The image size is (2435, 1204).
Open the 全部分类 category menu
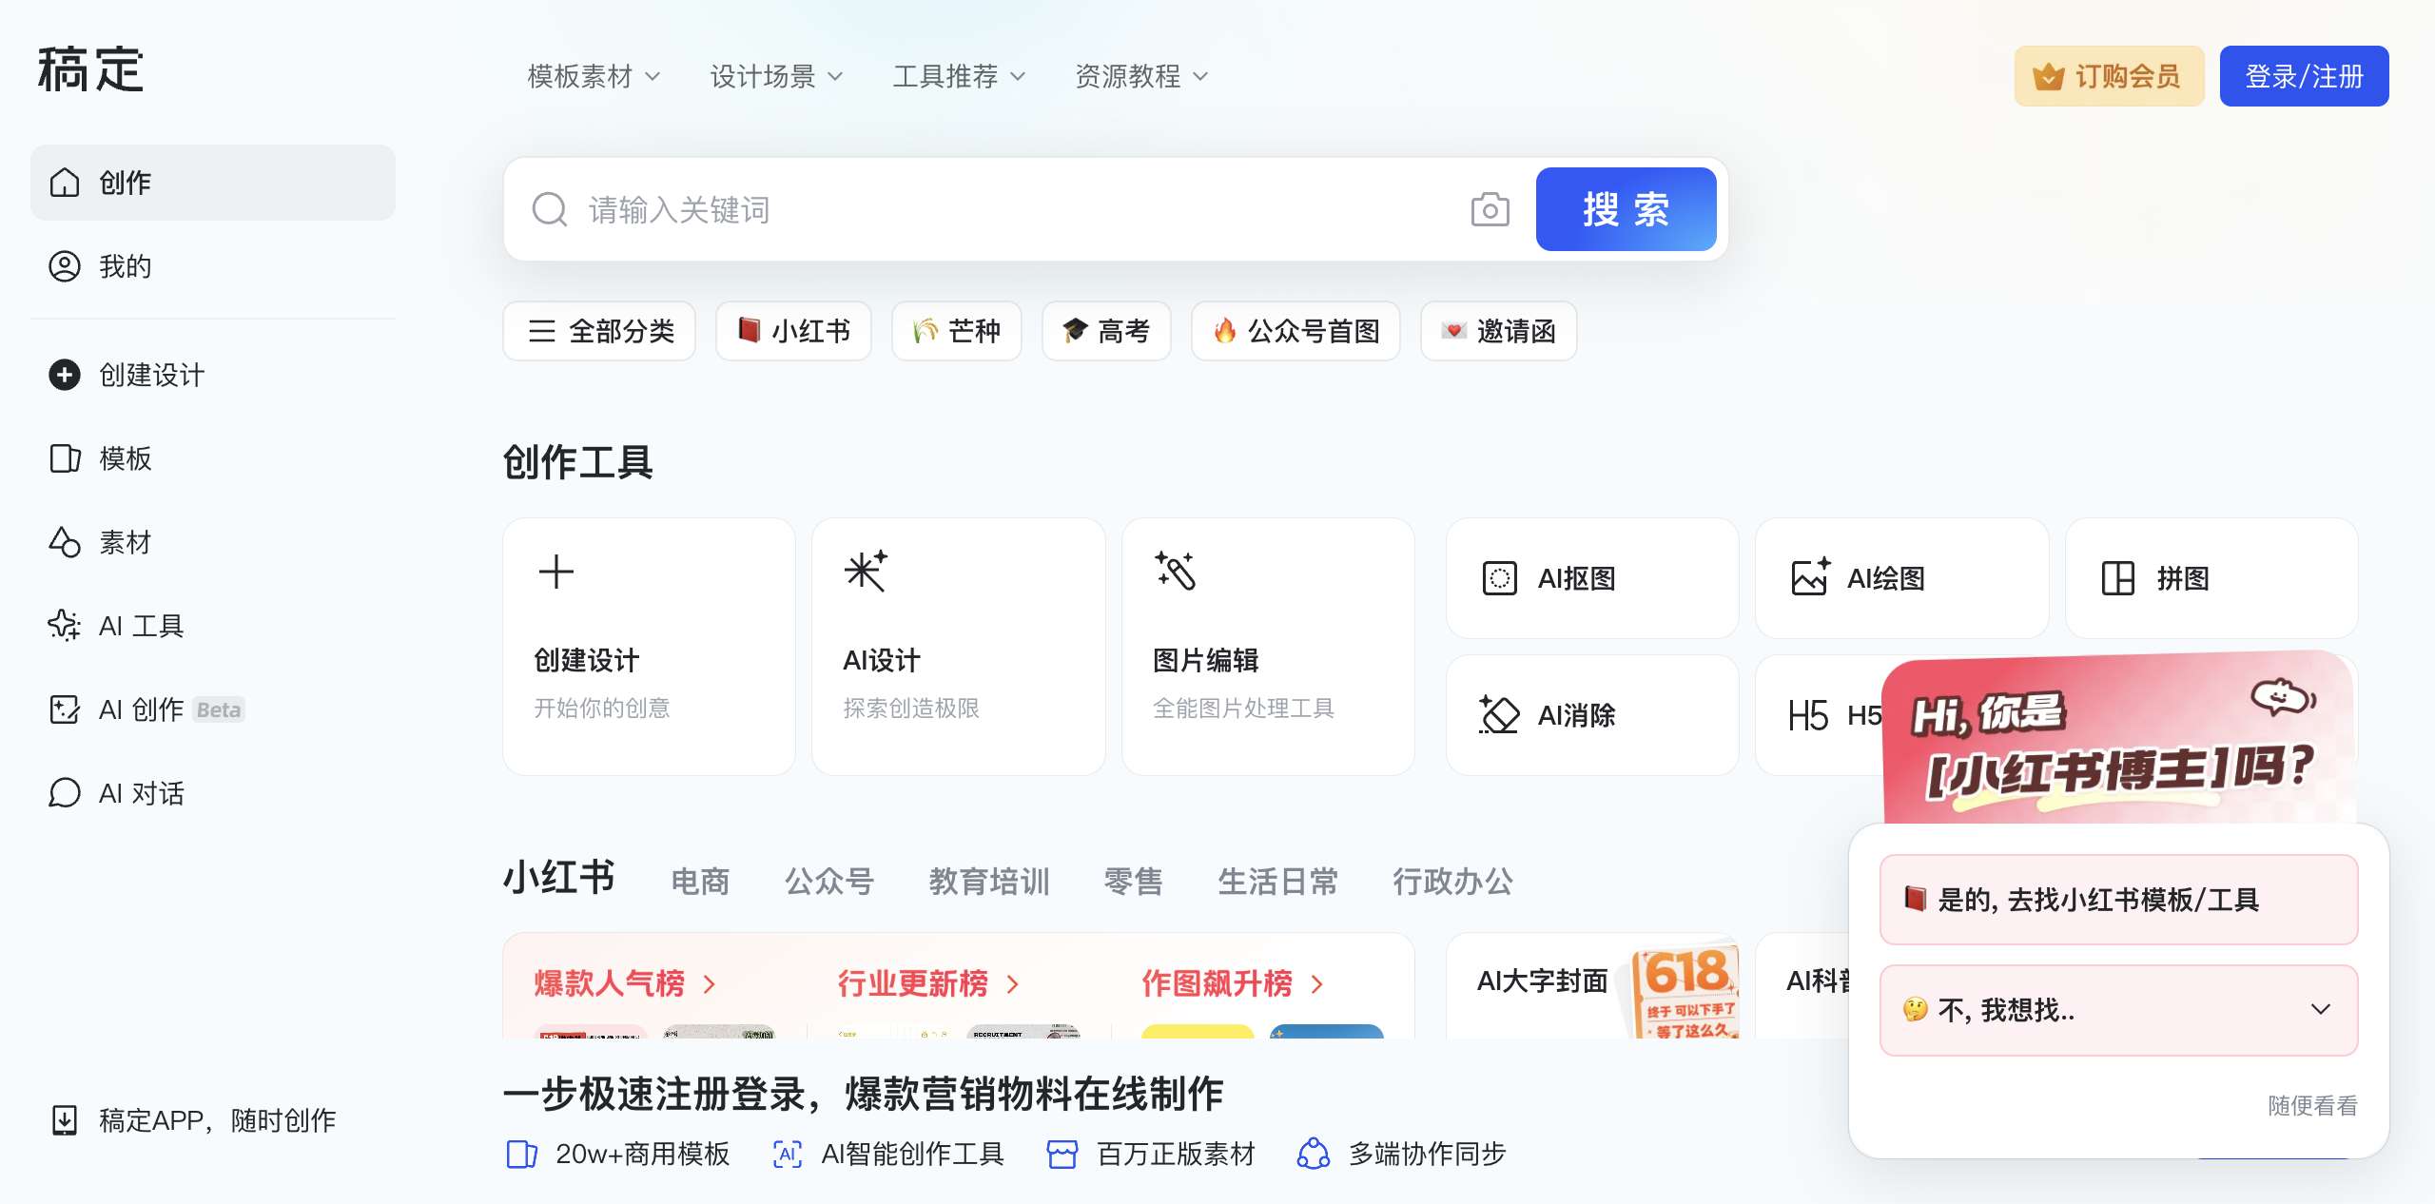tap(599, 331)
